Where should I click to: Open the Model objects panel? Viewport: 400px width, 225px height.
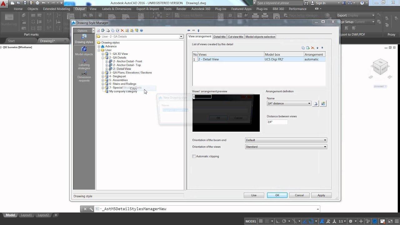point(84,51)
